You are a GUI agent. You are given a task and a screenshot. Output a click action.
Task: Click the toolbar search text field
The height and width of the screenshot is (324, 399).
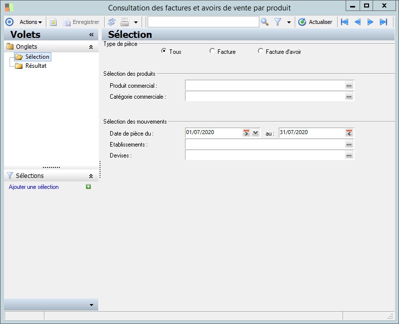coord(203,22)
